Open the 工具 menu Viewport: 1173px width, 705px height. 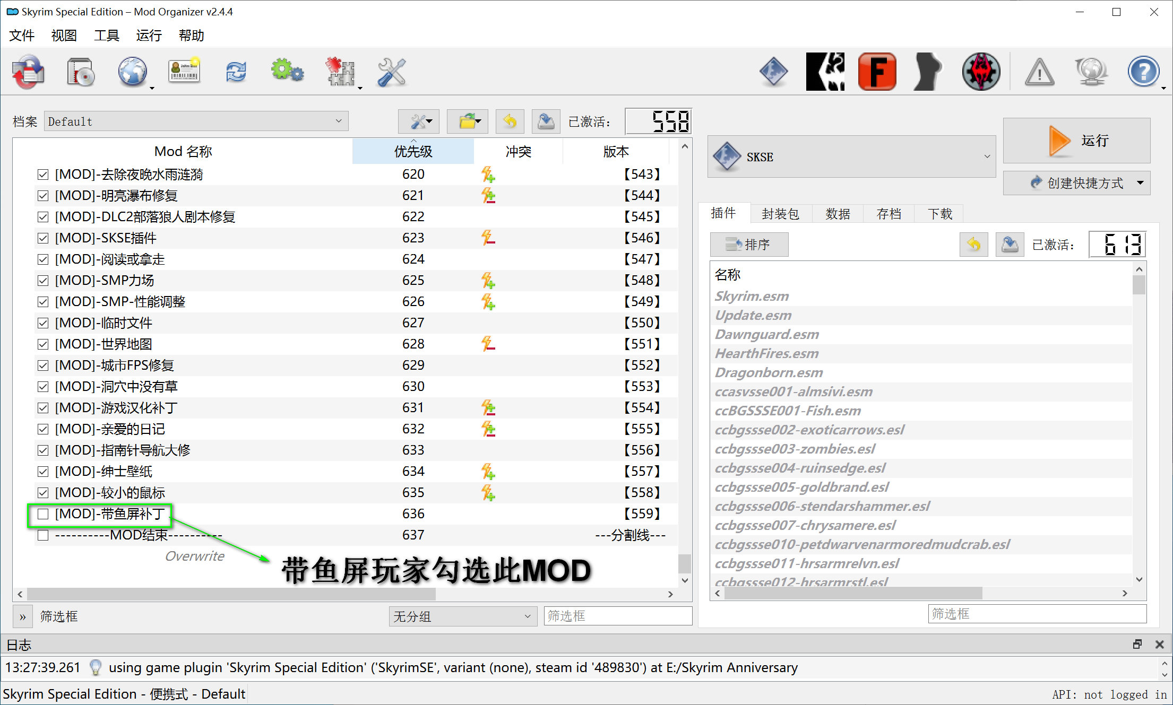point(106,36)
